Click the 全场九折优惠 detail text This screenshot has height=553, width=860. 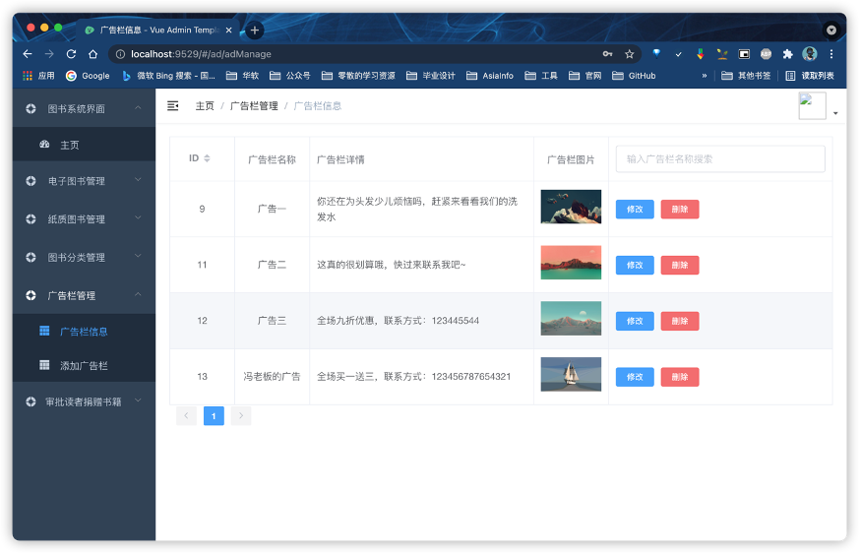399,321
